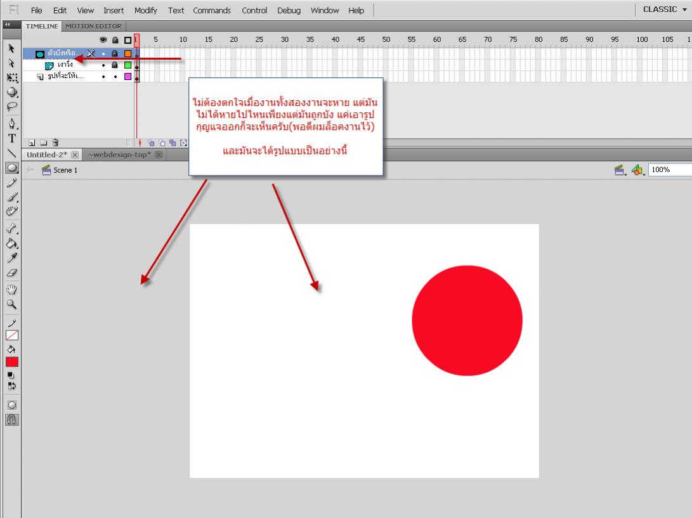This screenshot has height=518, width=692.
Task: Select the Eyedropper tool
Action: (12, 257)
